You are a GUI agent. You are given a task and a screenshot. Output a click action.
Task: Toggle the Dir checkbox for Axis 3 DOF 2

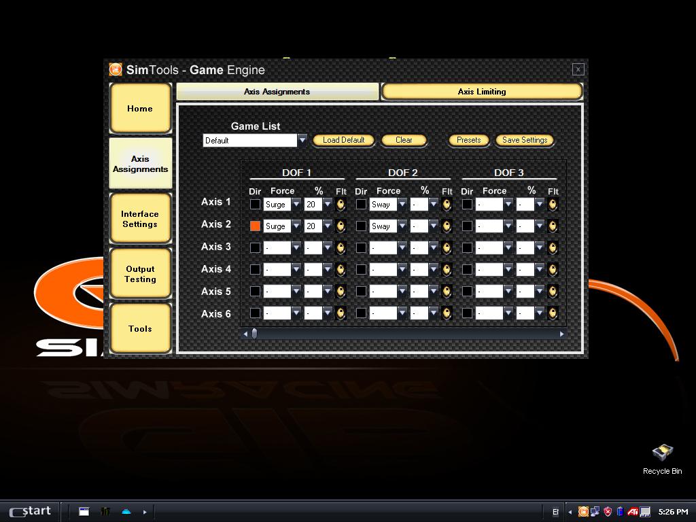[x=362, y=247]
